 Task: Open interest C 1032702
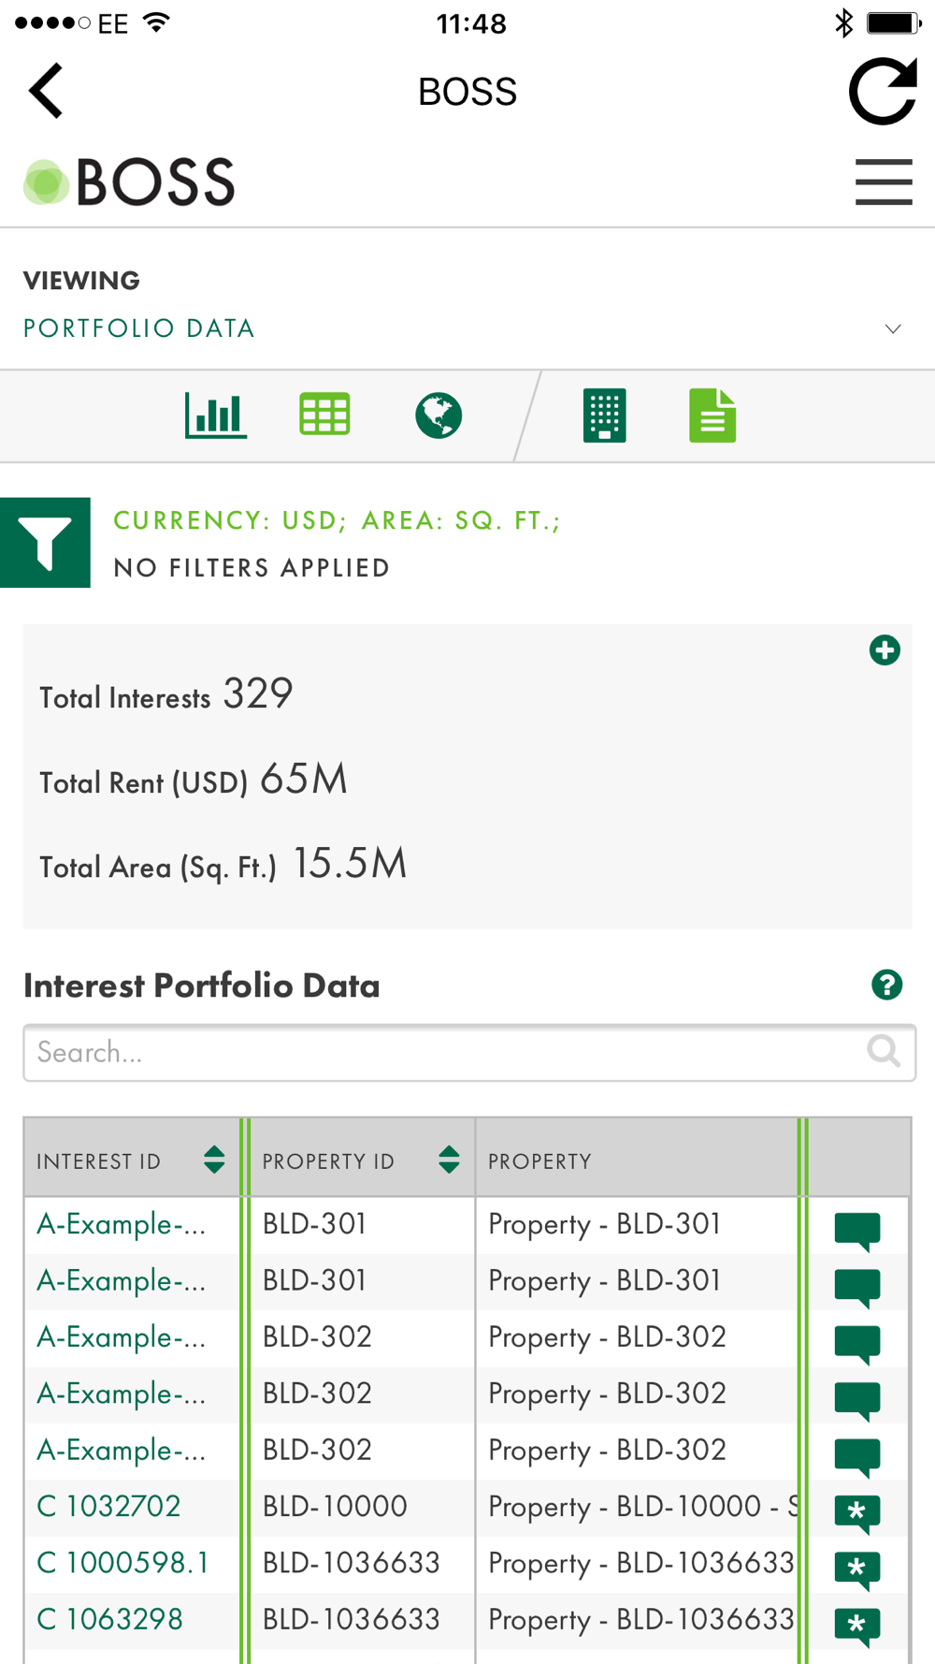pyautogui.click(x=108, y=1507)
